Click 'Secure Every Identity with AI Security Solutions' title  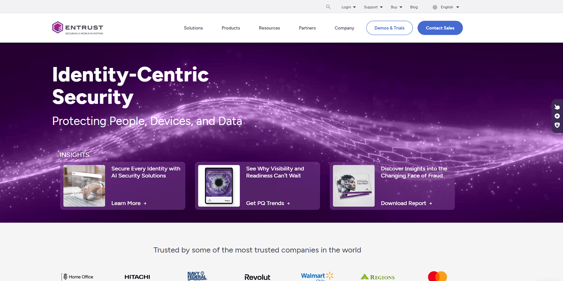[x=146, y=172]
